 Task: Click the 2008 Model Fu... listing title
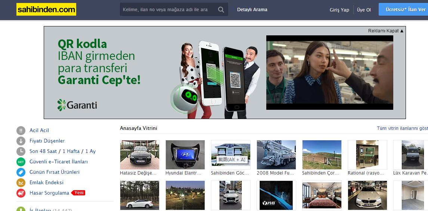click(x=275, y=173)
